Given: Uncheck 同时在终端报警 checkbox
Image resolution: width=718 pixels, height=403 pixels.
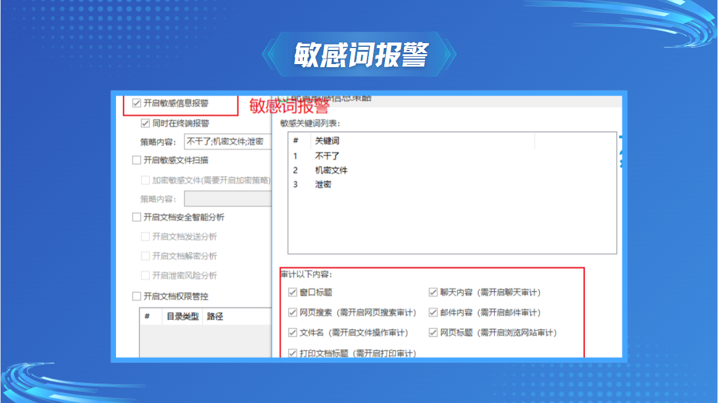Looking at the screenshot, I should pos(145,123).
